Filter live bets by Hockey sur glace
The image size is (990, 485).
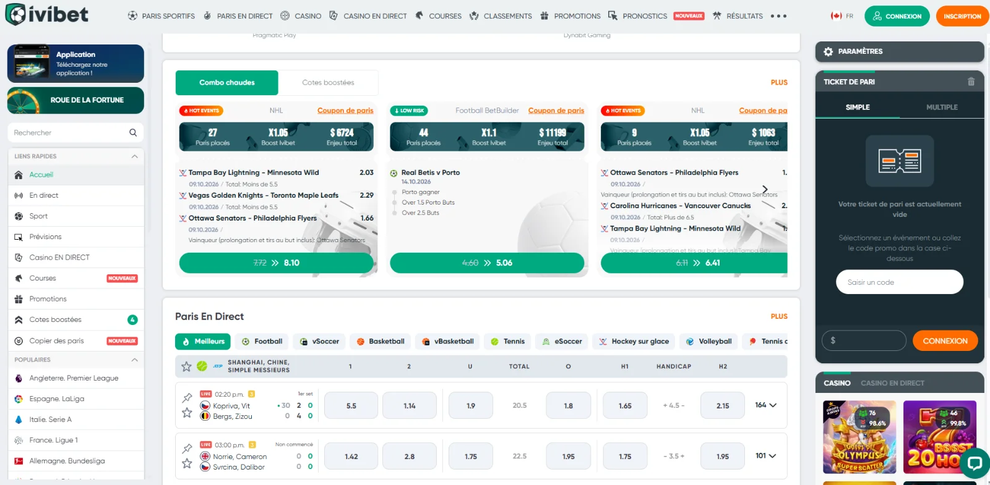(x=634, y=342)
